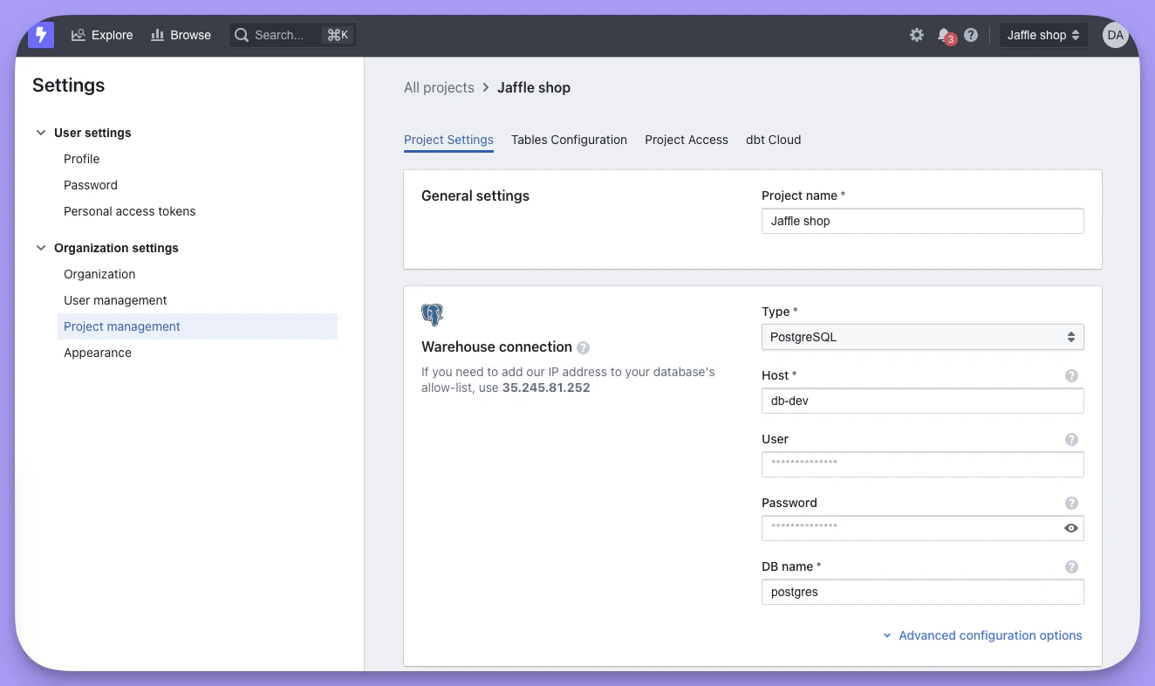Collapse the User settings section
1155x686 pixels.
point(41,132)
